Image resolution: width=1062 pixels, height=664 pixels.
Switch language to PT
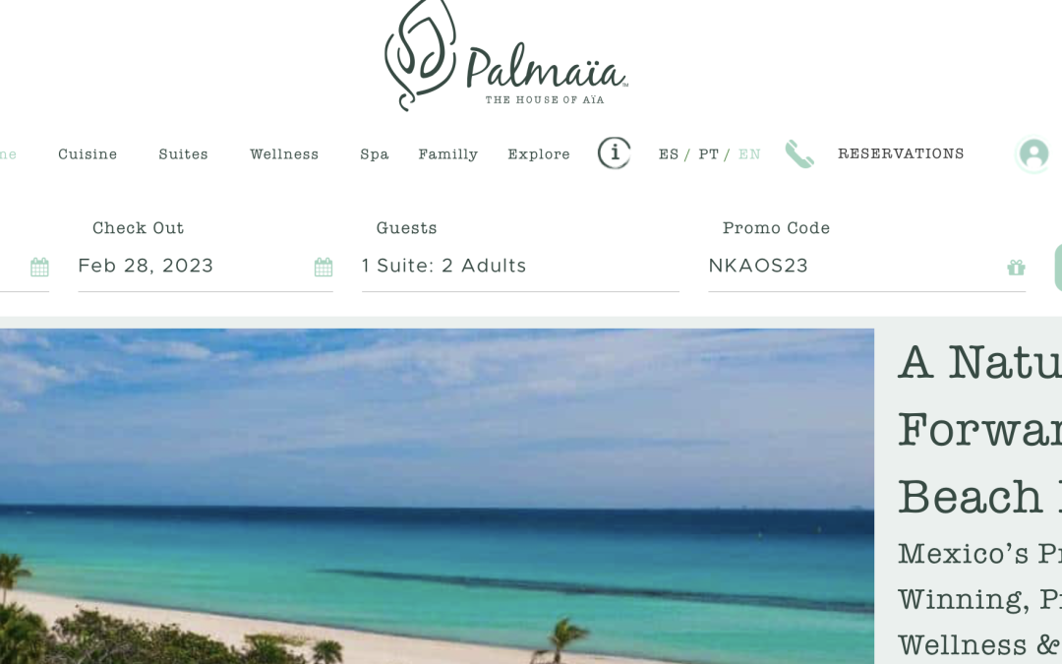pyautogui.click(x=708, y=154)
